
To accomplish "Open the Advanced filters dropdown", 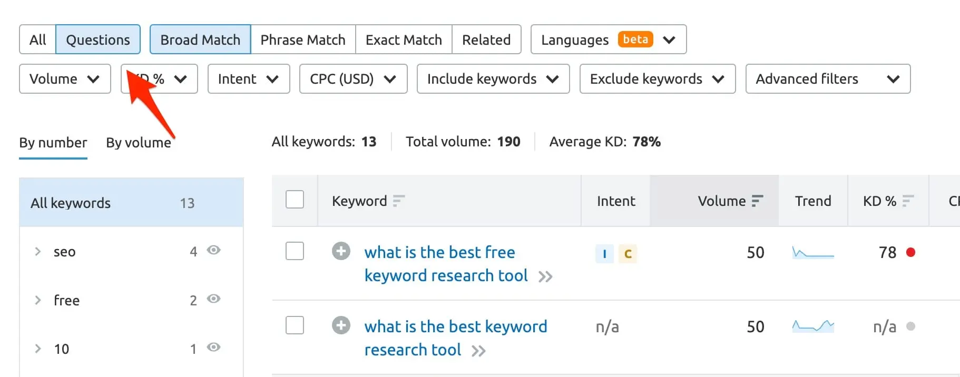I will [827, 79].
